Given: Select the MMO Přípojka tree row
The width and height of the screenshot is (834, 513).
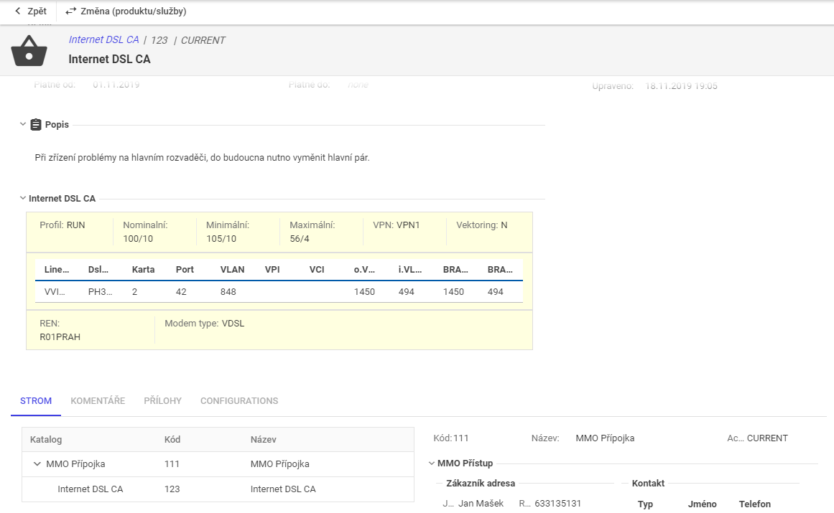Looking at the screenshot, I should click(x=75, y=464).
